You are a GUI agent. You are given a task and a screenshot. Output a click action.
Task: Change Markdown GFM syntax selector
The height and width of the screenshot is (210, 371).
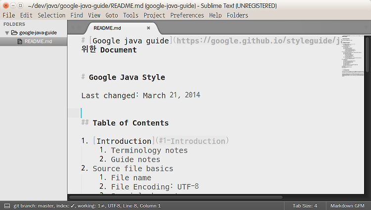pos(347,206)
